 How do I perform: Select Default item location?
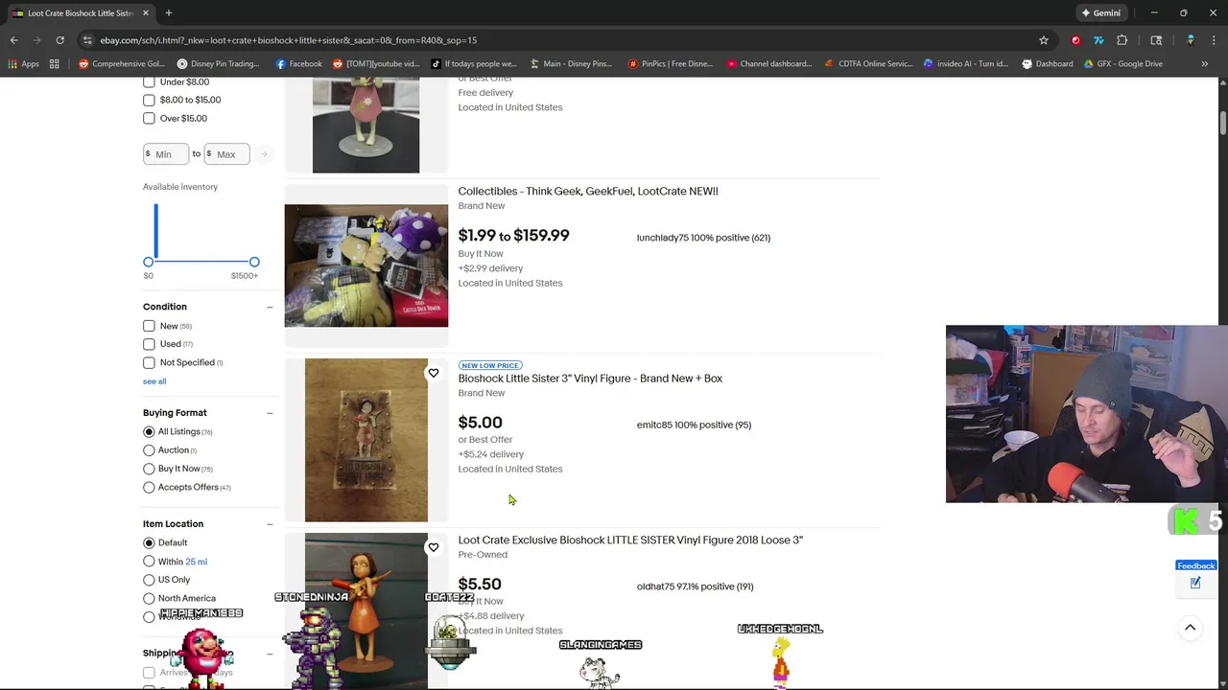pyautogui.click(x=149, y=542)
